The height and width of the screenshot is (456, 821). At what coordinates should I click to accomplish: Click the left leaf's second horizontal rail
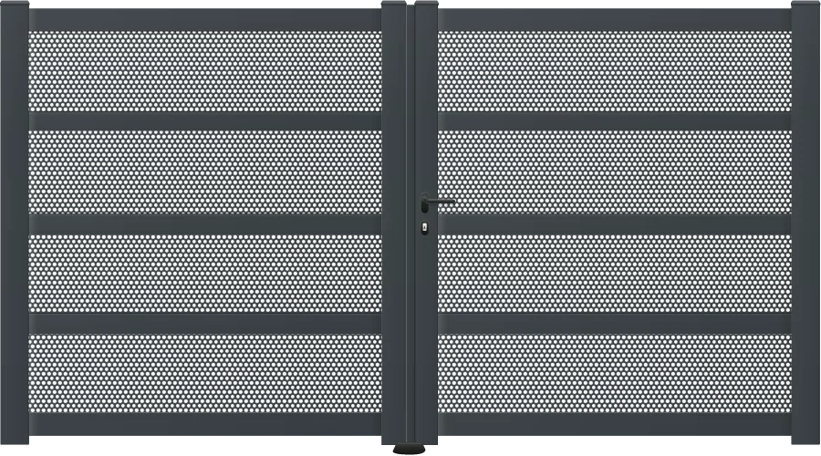(x=205, y=121)
